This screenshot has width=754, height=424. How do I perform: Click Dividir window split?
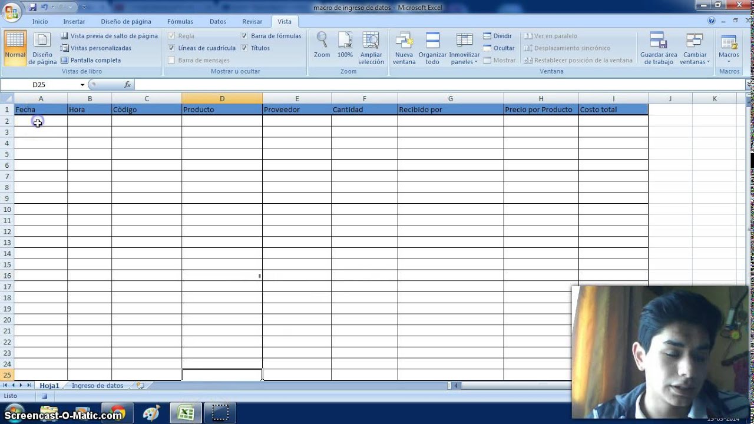click(498, 36)
